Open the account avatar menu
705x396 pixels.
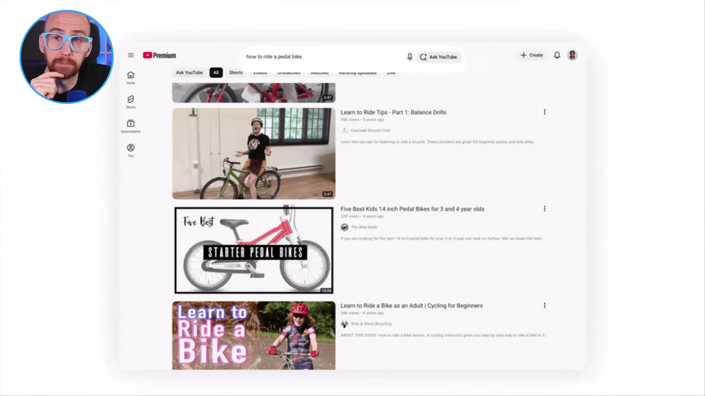(572, 55)
